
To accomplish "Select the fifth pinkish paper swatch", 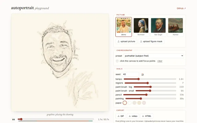I will coord(144,103).
